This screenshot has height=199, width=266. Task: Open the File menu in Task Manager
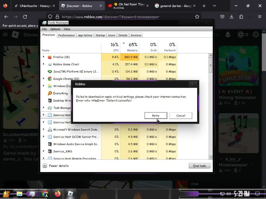coord(44,29)
